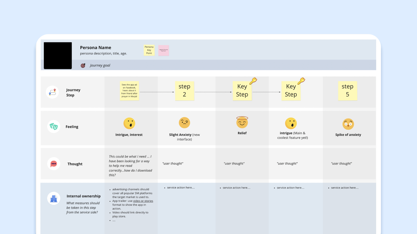Viewport: 417px width, 234px height.
Task: Select the "user thought" text under the second Key Step
Action: point(287,164)
